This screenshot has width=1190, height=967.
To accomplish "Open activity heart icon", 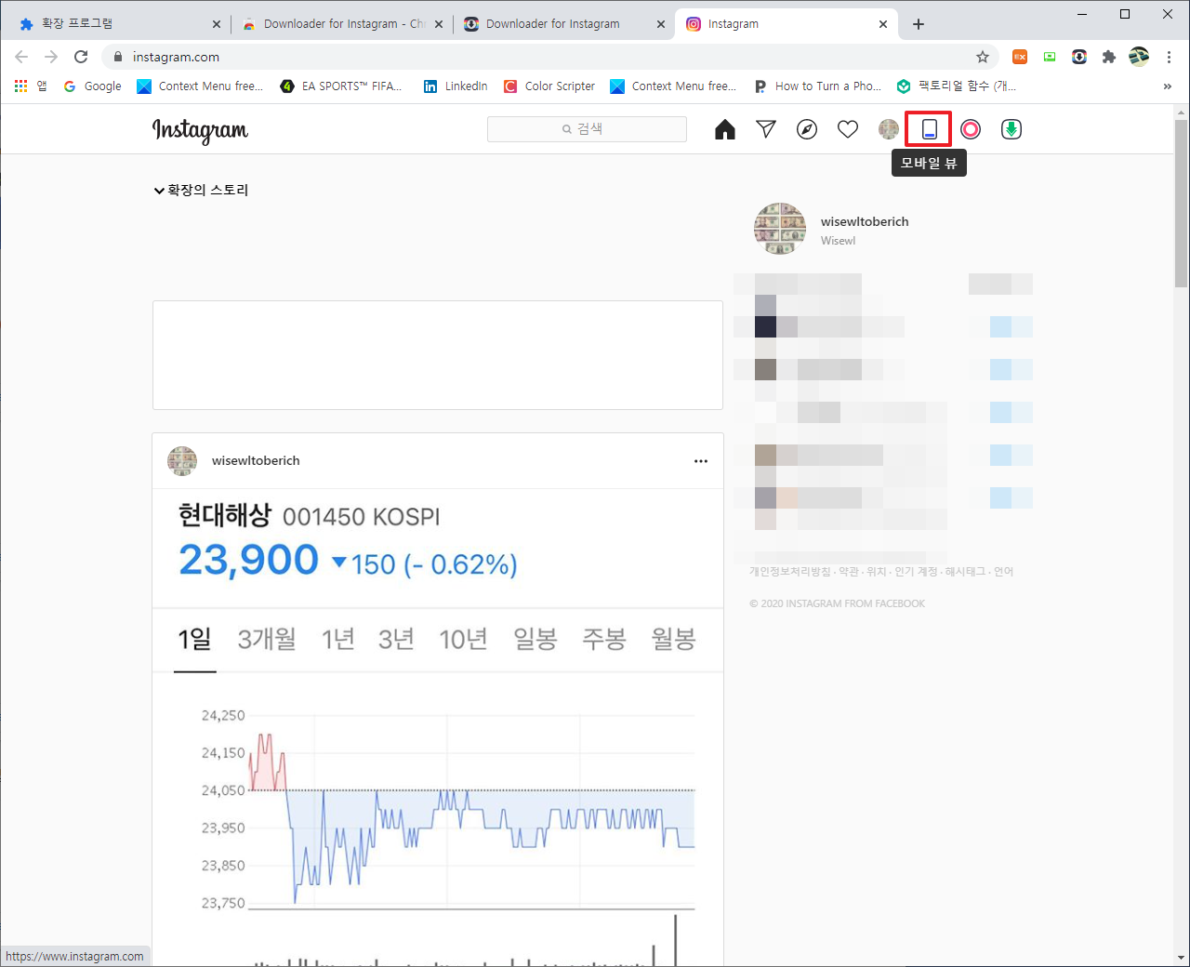I will (x=848, y=129).
